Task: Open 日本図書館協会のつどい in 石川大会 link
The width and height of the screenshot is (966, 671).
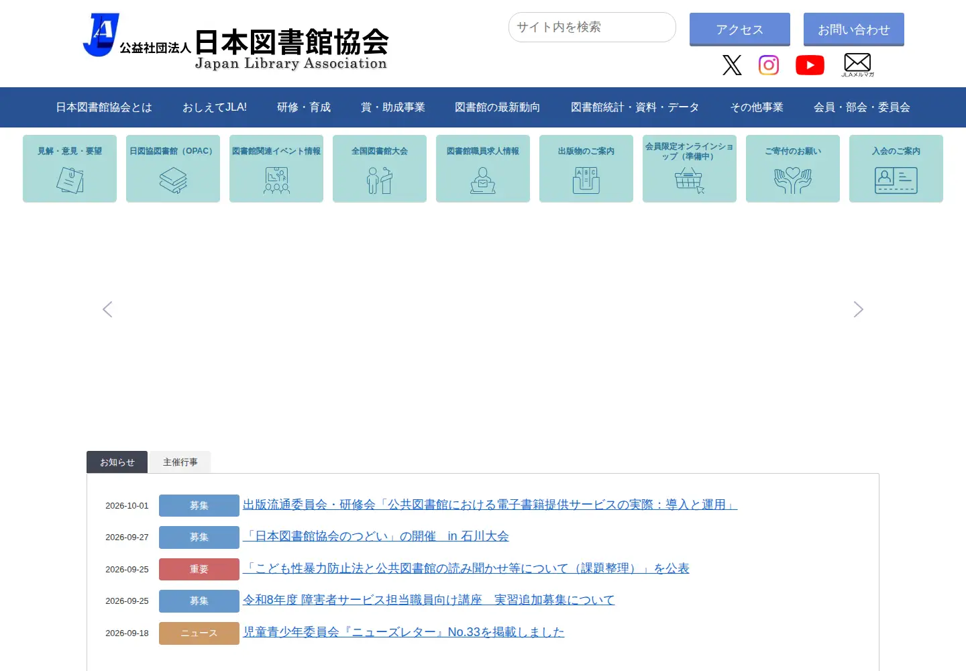Action: pyautogui.click(x=376, y=536)
